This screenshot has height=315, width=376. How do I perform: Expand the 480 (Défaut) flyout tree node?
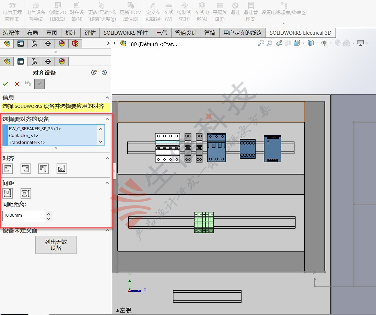(115, 43)
